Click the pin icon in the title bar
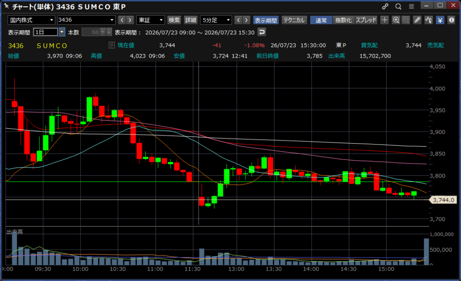Viewport: 461px width, 281px height. point(6,5)
